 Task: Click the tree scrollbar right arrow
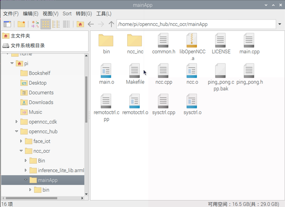[82, 198]
